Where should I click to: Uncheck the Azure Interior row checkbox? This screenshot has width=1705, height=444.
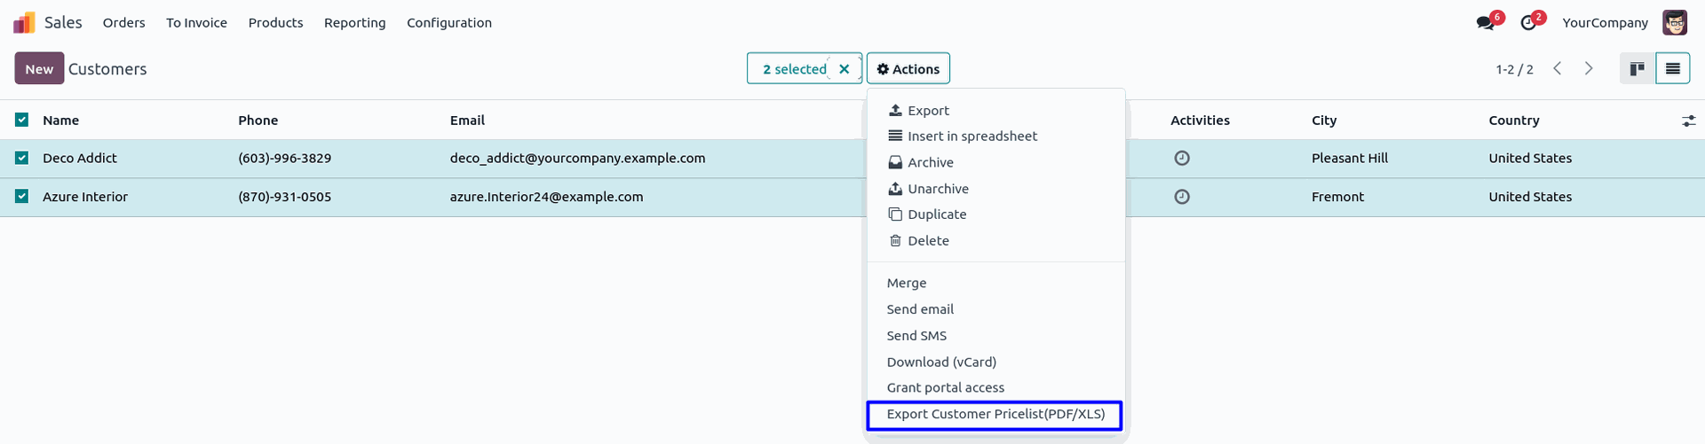point(22,197)
